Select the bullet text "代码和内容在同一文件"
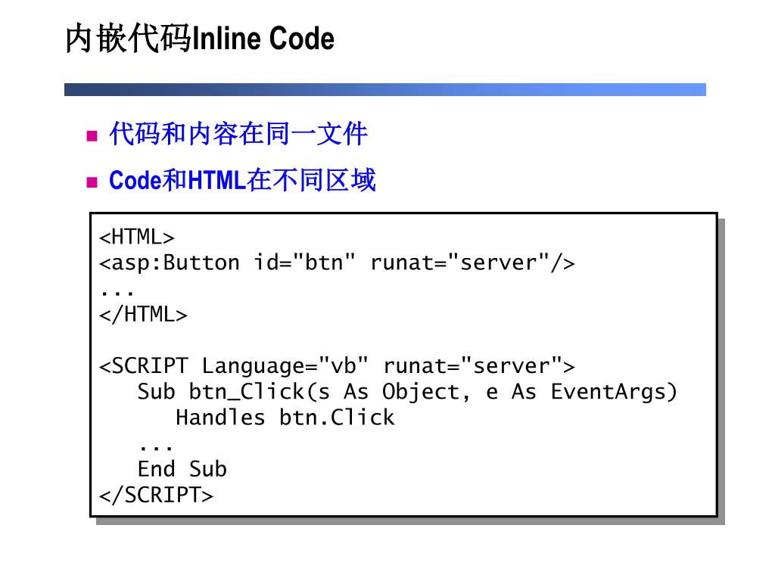The height and width of the screenshot is (581, 775). [238, 133]
